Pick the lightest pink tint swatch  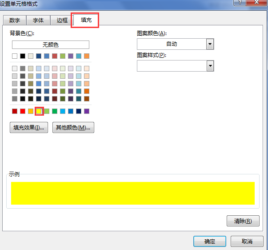[x=55, y=69]
